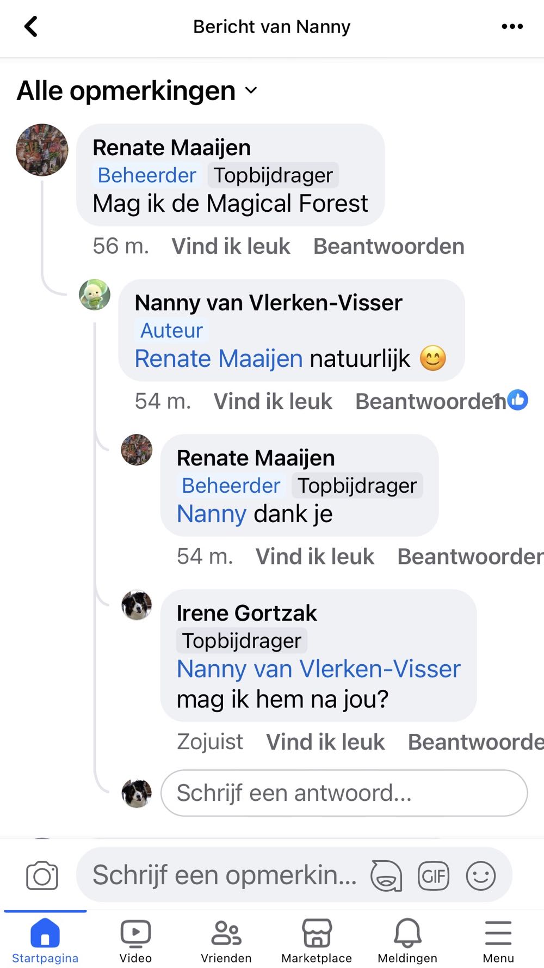
Task: Open the three-dot more options menu
Action: pos(512,26)
